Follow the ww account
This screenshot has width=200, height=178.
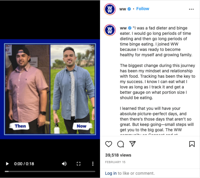pos(143,9)
